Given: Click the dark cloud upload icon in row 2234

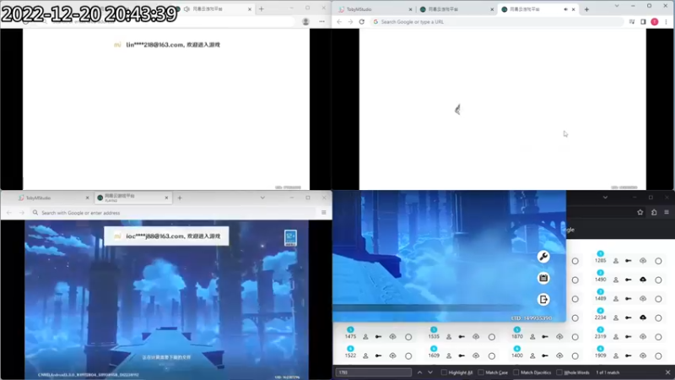Looking at the screenshot, I should pyautogui.click(x=643, y=318).
